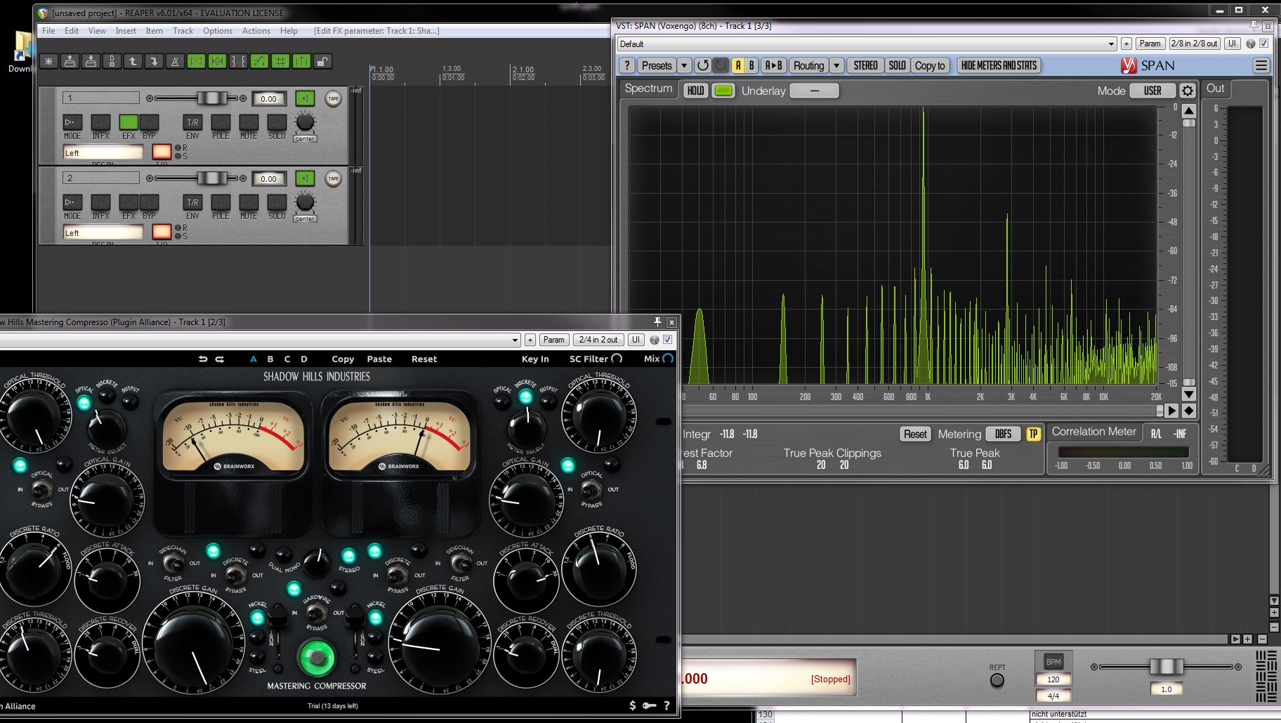1281x723 pixels.
Task: Open the Track menu in REAPER
Action: 183,31
